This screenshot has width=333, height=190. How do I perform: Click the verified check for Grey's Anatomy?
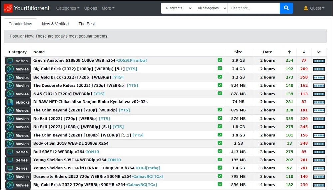tap(220, 60)
